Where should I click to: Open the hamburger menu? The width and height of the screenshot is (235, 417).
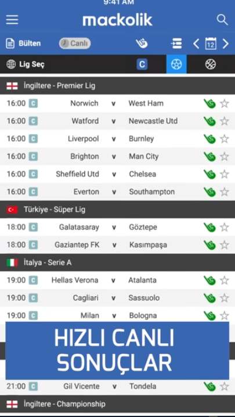tap(12, 20)
